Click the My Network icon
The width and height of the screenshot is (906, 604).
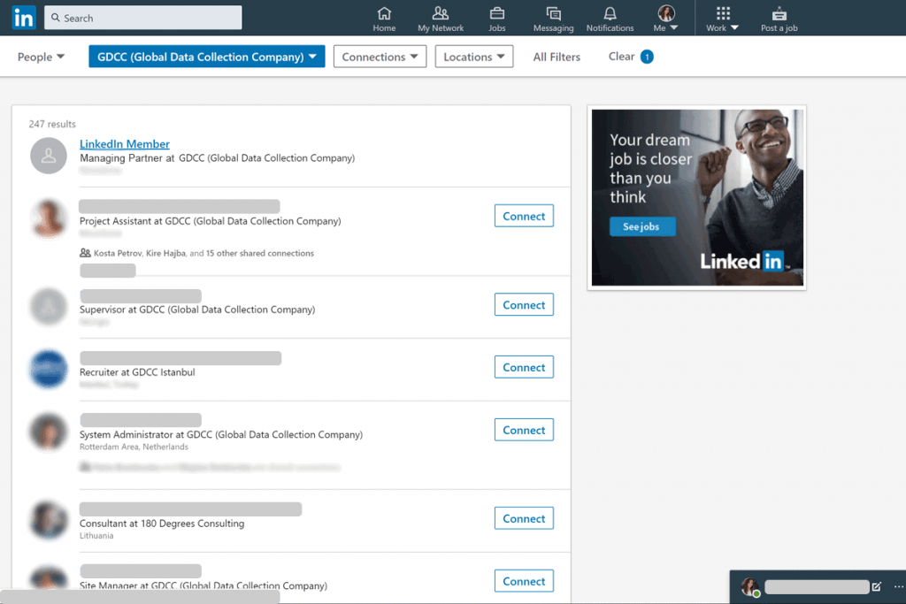(x=440, y=16)
